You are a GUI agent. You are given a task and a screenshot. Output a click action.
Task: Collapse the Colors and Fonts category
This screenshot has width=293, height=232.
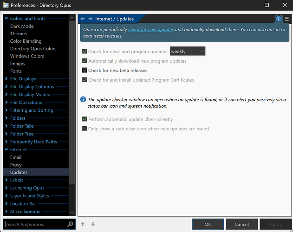(x=7, y=18)
